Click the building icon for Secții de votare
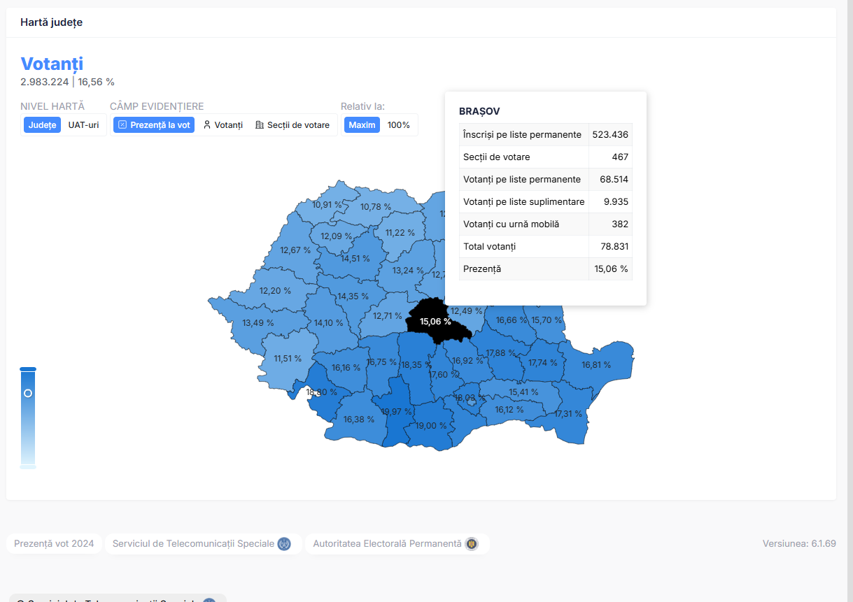This screenshot has width=853, height=602. (x=260, y=125)
